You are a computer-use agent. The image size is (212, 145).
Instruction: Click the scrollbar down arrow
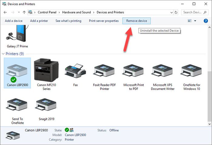pos(210,124)
